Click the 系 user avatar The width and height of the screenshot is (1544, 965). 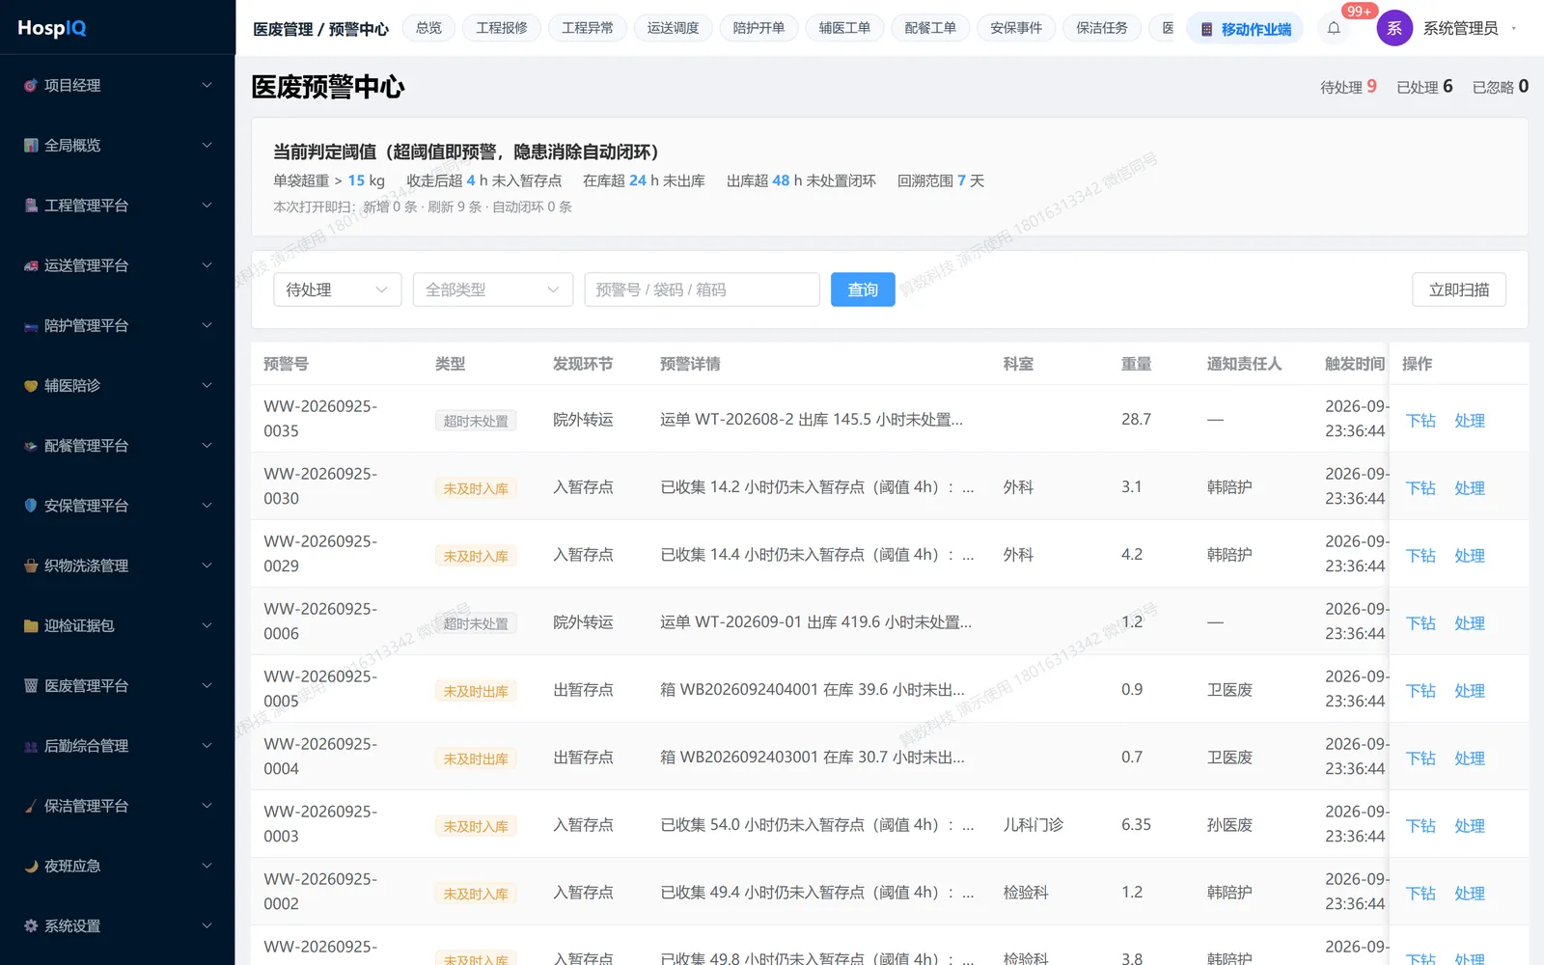coord(1394,28)
